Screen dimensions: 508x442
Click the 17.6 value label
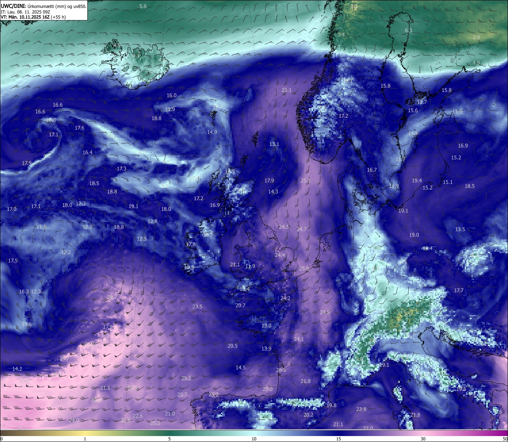click(x=79, y=128)
